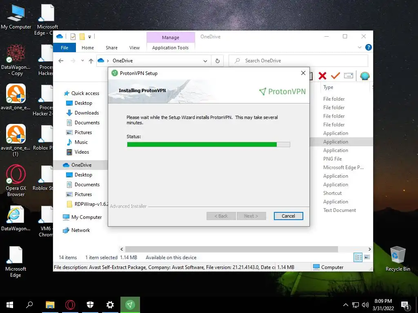Switch to Large icons view icon

(367, 257)
